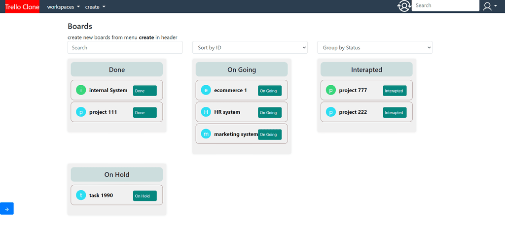The height and width of the screenshot is (235, 505).
Task: Focus the header Search field
Action: tap(445, 5)
